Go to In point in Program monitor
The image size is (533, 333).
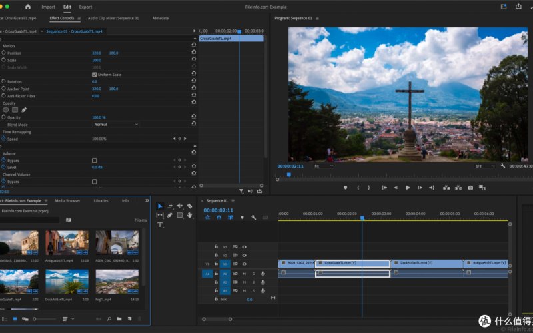click(x=384, y=188)
